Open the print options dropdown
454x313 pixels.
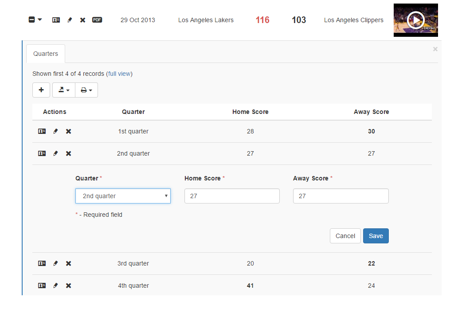click(86, 90)
